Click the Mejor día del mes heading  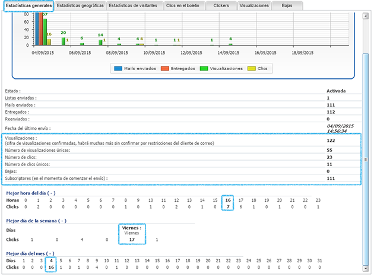(30, 254)
